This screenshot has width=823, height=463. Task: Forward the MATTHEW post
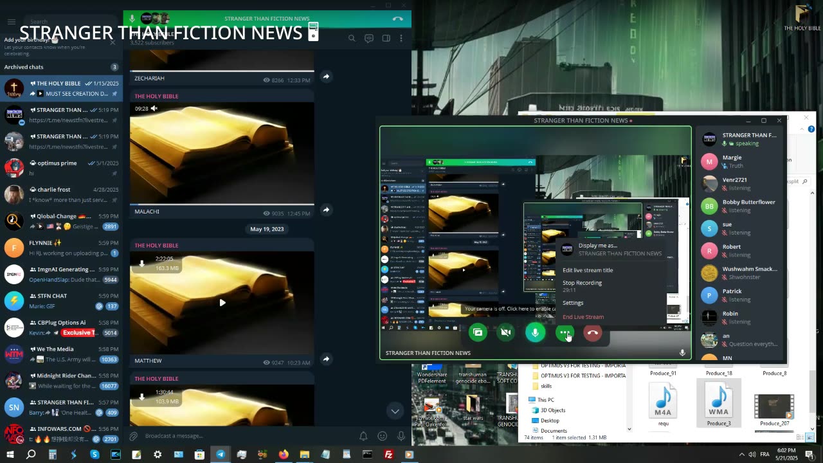[326, 359]
